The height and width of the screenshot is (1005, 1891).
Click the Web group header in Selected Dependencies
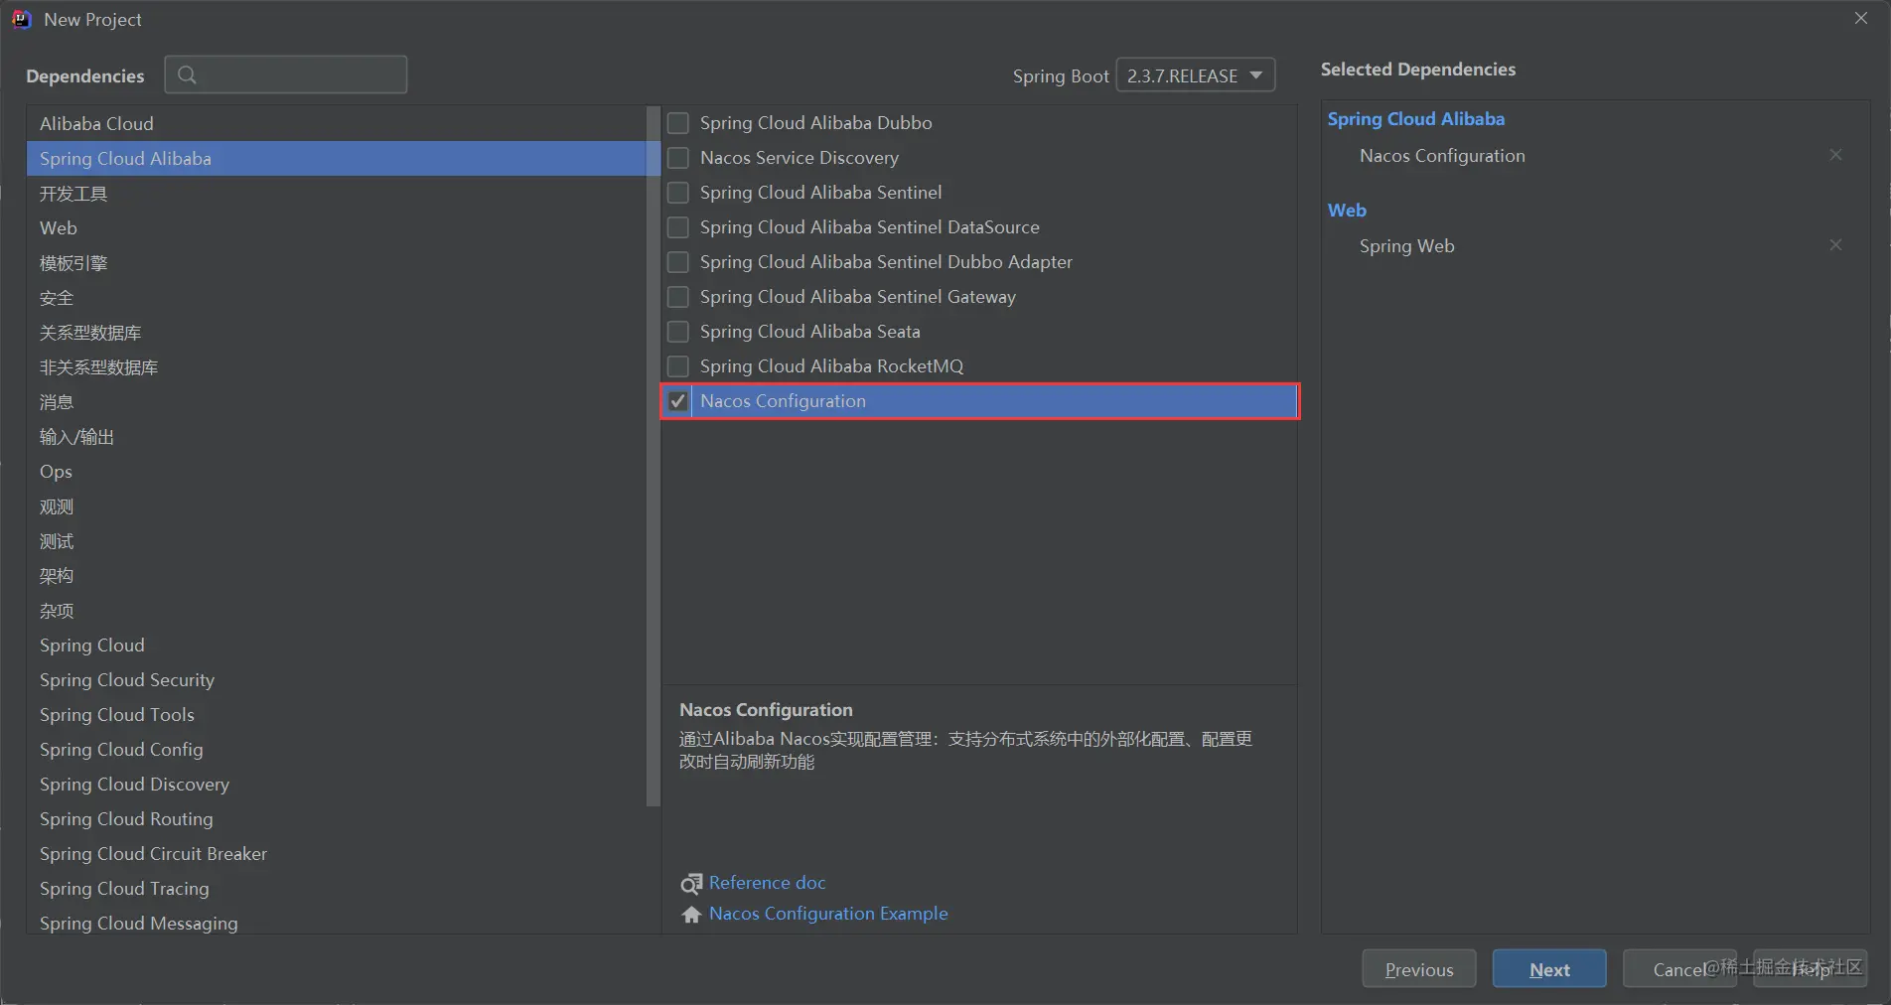1347,211
